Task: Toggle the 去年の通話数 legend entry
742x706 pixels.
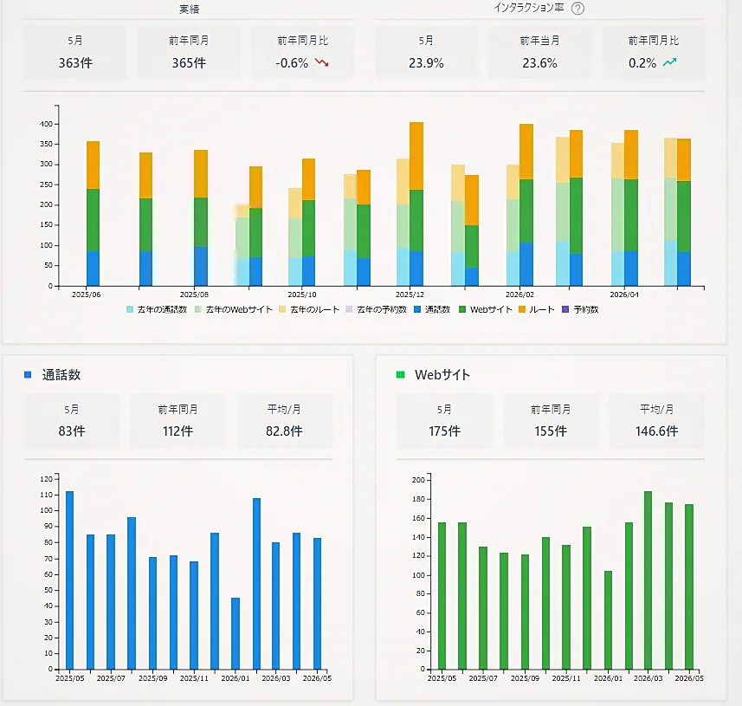Action: point(157,309)
